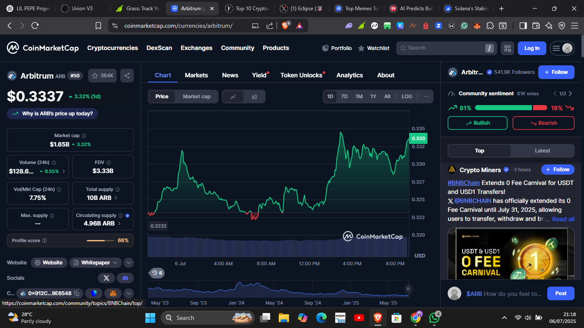Open Brave Wallet icon in toolbar
The height and width of the screenshot is (328, 584).
(x=536, y=26)
